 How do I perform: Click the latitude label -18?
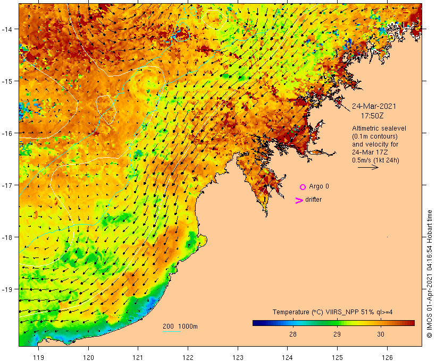click(7, 237)
